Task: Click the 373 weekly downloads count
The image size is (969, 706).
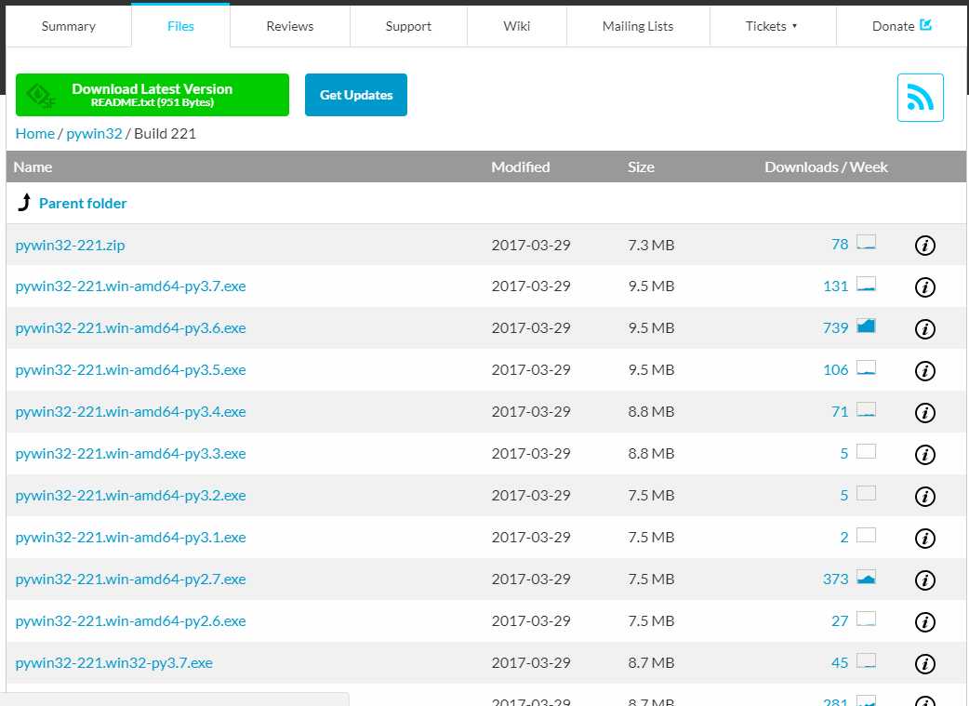Action: pos(835,579)
